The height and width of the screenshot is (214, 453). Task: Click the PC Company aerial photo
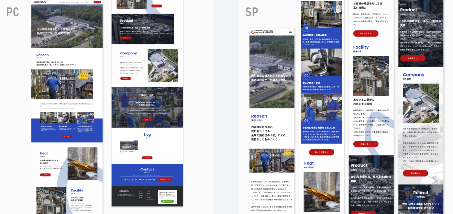coord(163,66)
